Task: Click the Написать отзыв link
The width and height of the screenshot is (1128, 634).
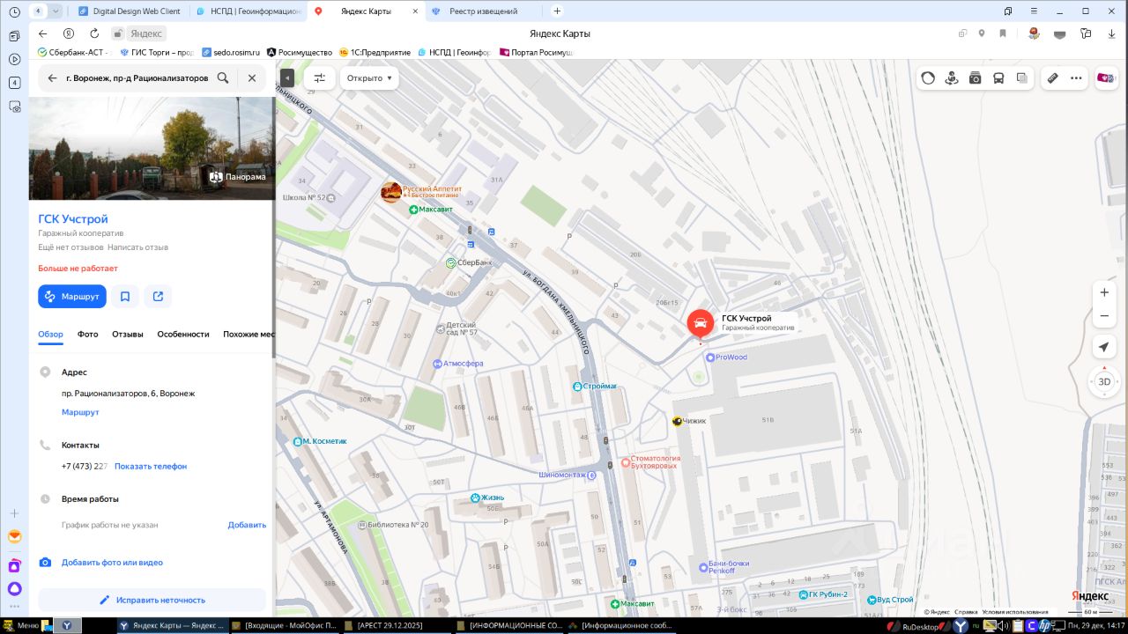Action: coord(137,247)
